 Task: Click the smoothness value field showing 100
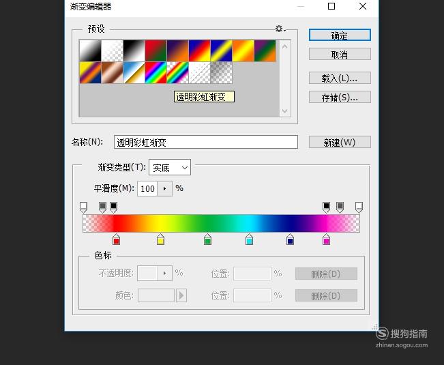(147, 188)
